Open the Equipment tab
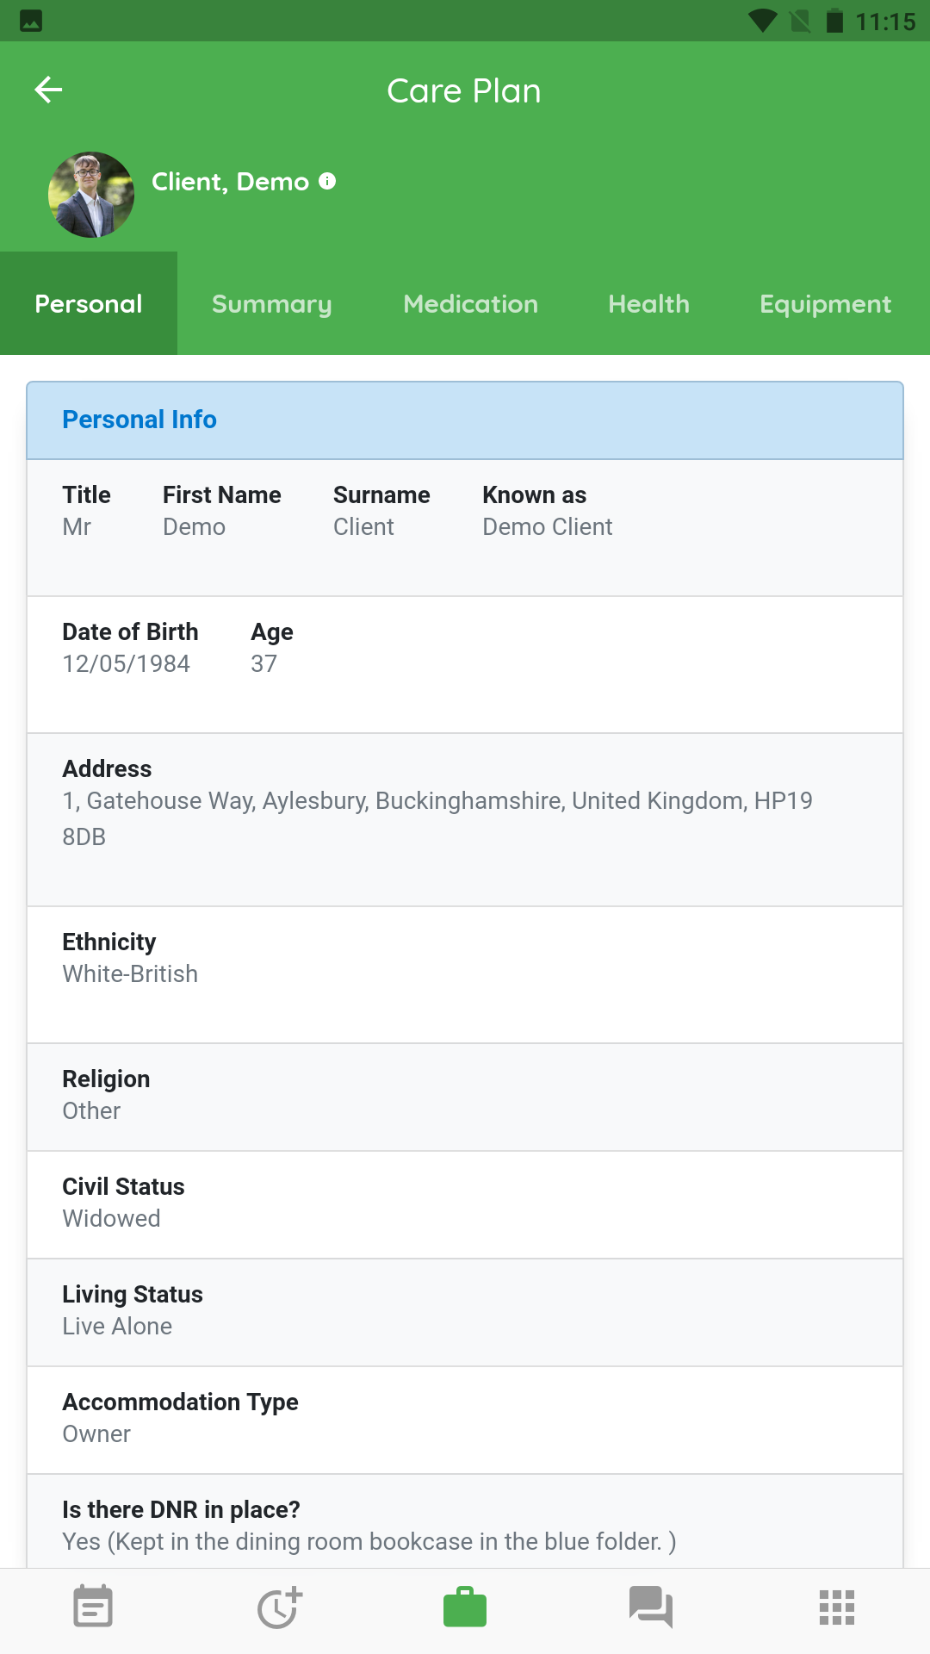 click(826, 303)
